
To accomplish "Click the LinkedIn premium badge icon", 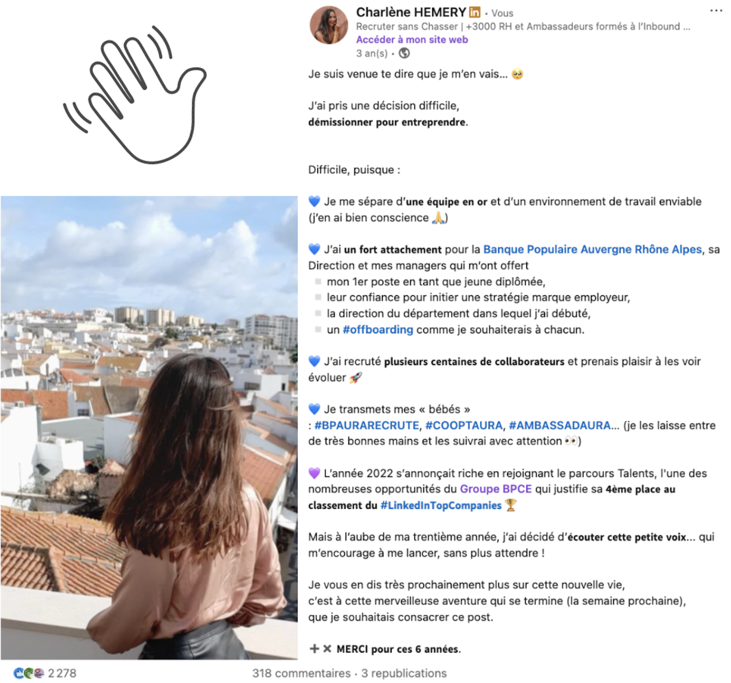I will pyautogui.click(x=474, y=12).
